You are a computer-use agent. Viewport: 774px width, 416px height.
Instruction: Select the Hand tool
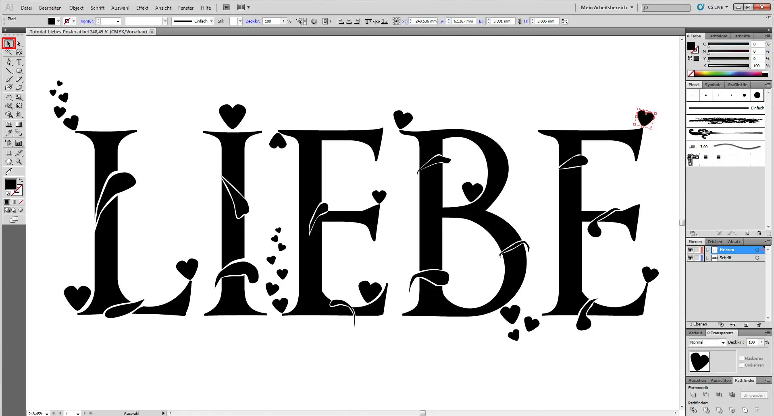coord(8,161)
